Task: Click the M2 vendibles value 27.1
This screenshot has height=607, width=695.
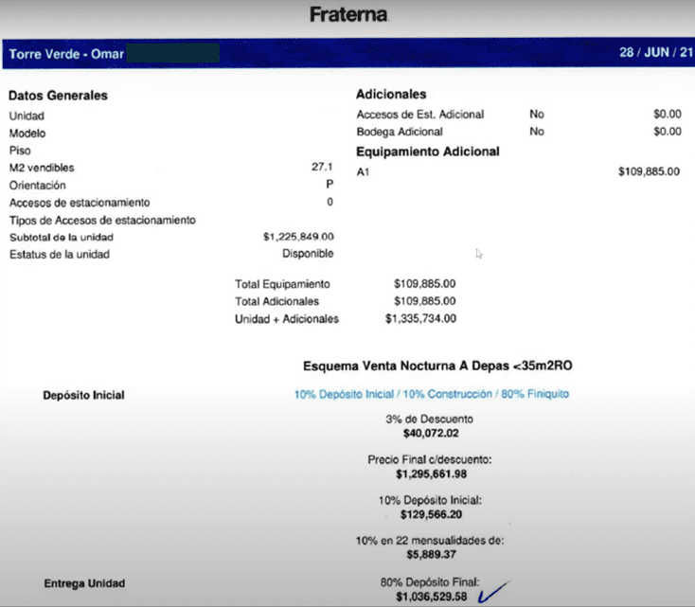Action: pos(322,168)
